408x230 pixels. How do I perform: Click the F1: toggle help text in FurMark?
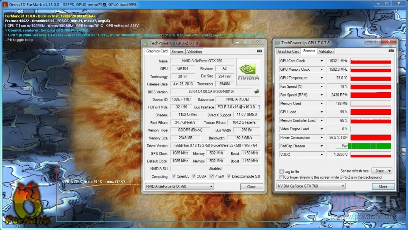(x=19, y=40)
